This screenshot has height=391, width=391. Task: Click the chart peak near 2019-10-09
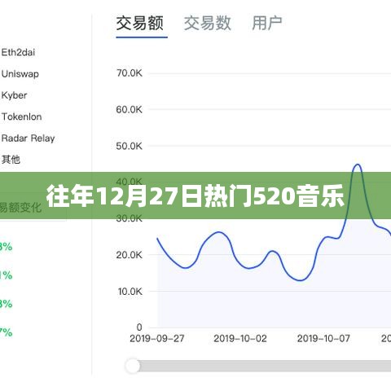tap(358, 165)
